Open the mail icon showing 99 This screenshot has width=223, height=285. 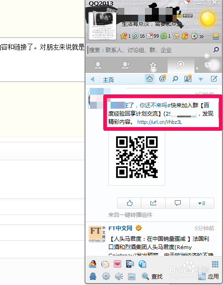click(x=150, y=36)
